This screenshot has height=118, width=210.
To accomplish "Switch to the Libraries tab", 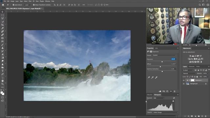I will pyautogui.click(x=150, y=95).
